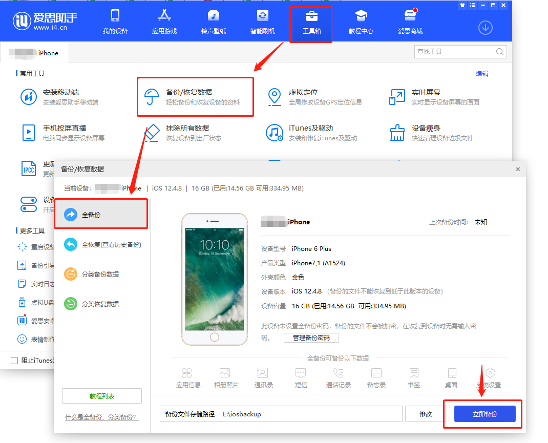Screen dimensions: 548x443
Task: Open the 安装移动端 tool
Action: click(59, 97)
